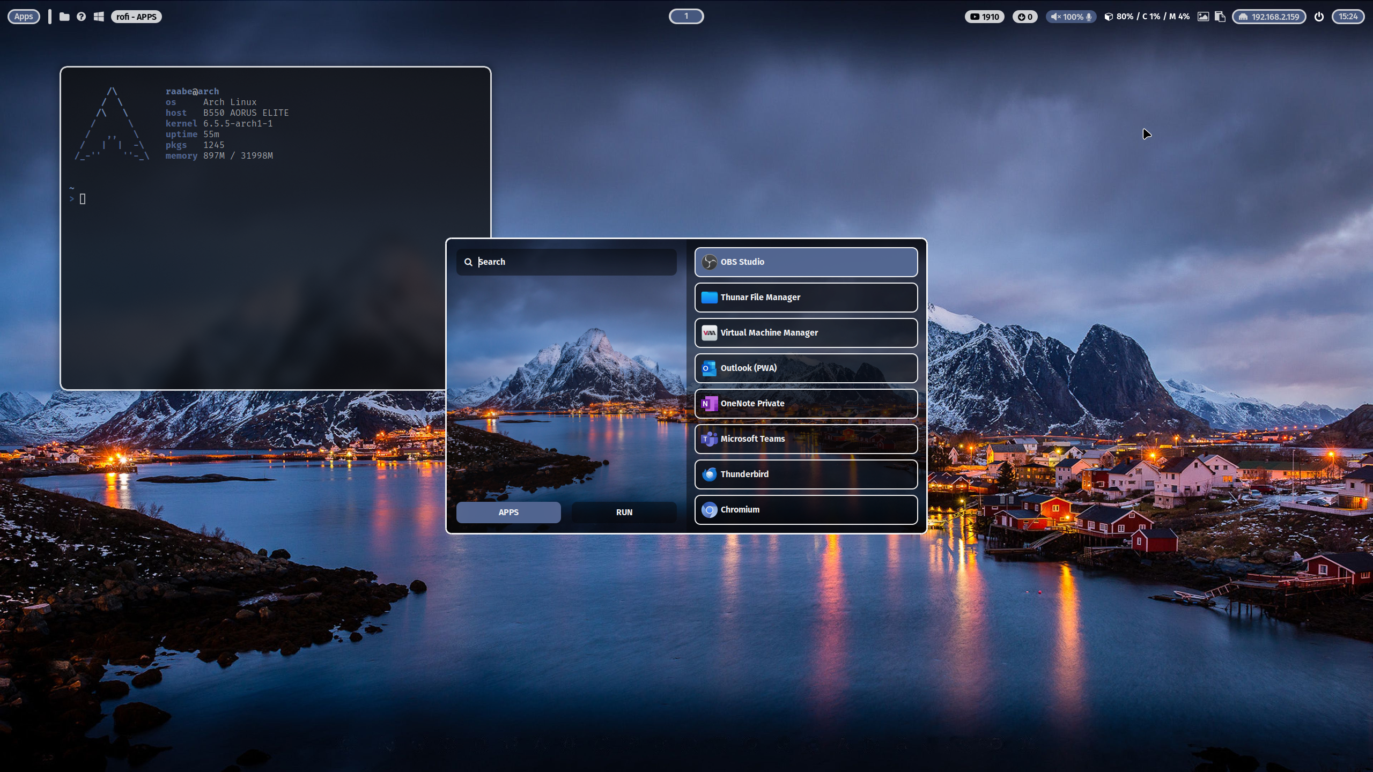Click the question mark help icon
This screenshot has height=772, width=1373.
81,17
